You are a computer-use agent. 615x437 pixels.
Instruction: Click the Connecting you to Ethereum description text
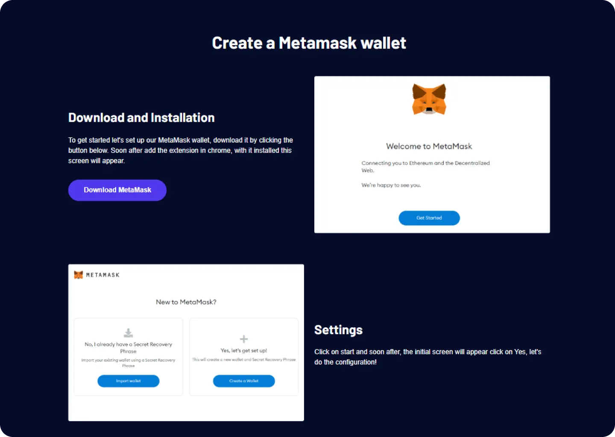(425, 166)
